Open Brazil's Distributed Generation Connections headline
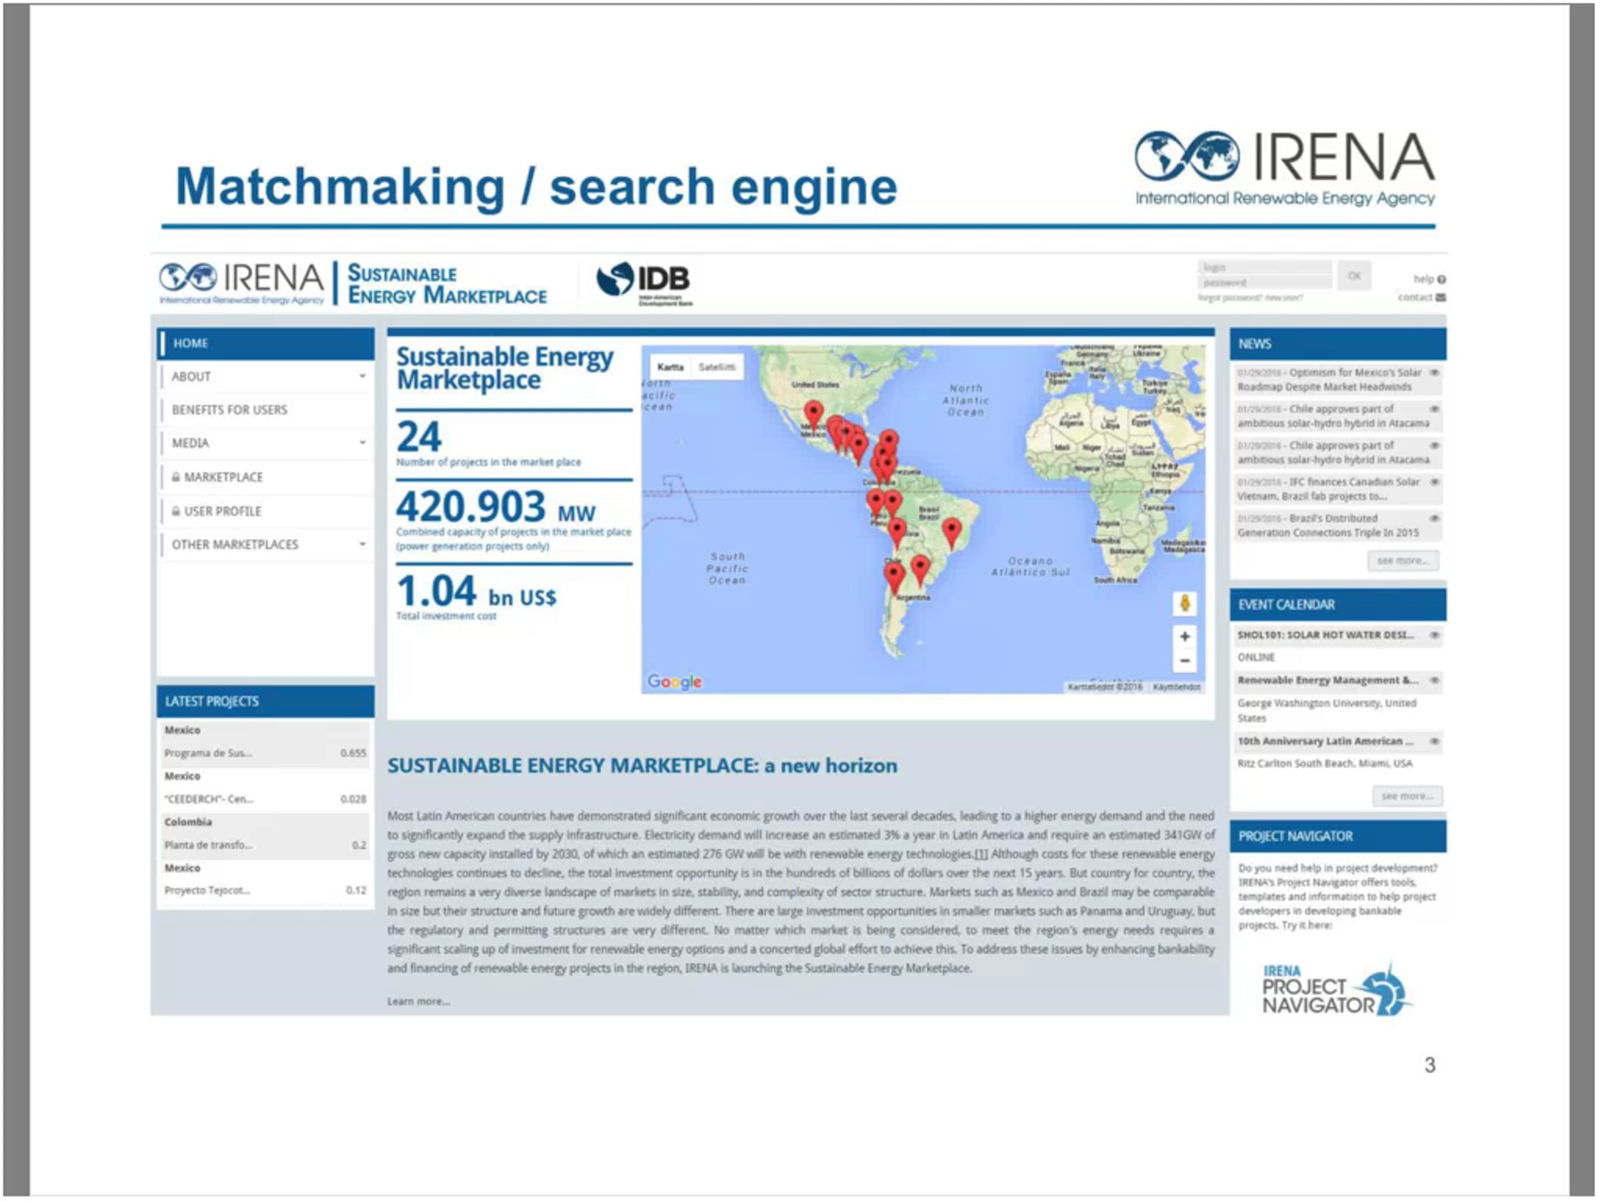This screenshot has width=1601, height=1201. click(1327, 526)
